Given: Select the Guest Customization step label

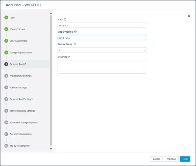Looking at the screenshot, I should (x=21, y=134).
